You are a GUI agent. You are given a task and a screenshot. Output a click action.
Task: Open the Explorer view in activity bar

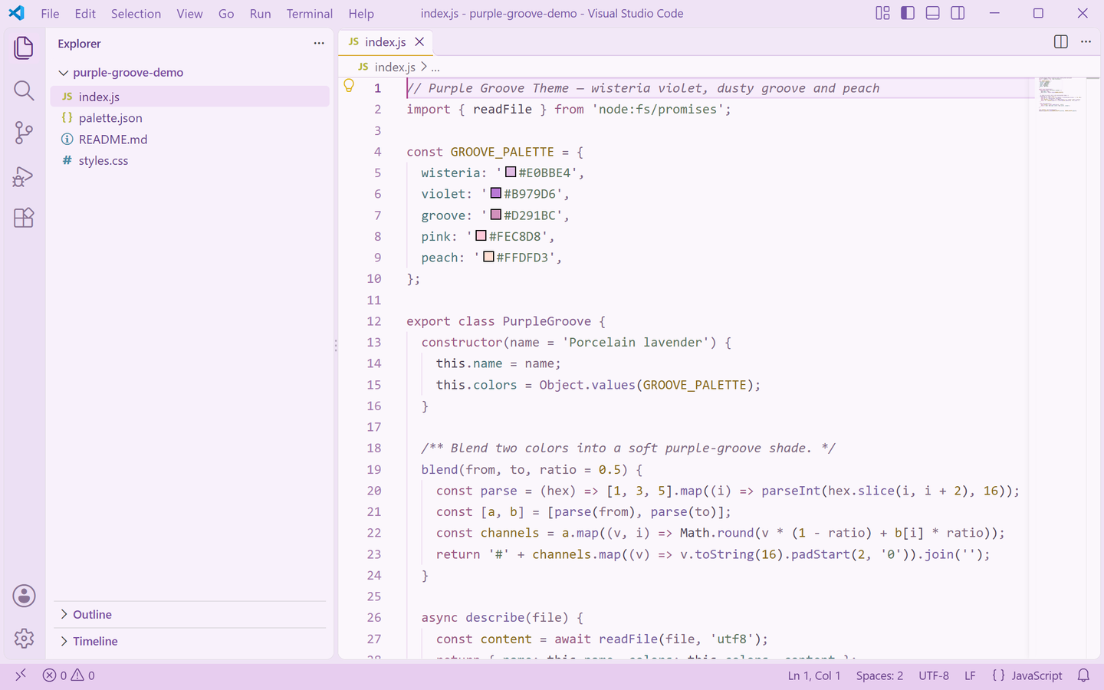pos(24,48)
